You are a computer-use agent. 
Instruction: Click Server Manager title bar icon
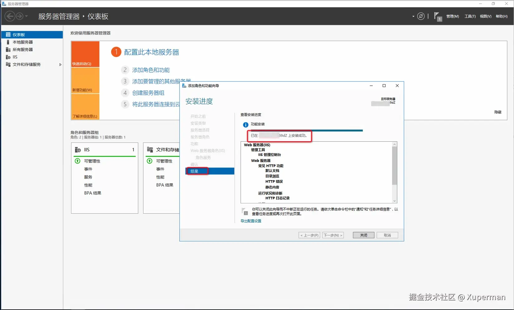pos(4,4)
